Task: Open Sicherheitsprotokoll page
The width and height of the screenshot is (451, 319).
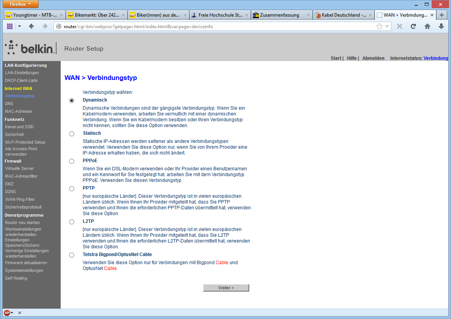Action: coord(23,207)
